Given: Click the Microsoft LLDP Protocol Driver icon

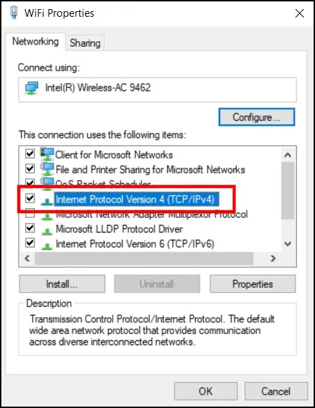Looking at the screenshot, I should [x=47, y=231].
